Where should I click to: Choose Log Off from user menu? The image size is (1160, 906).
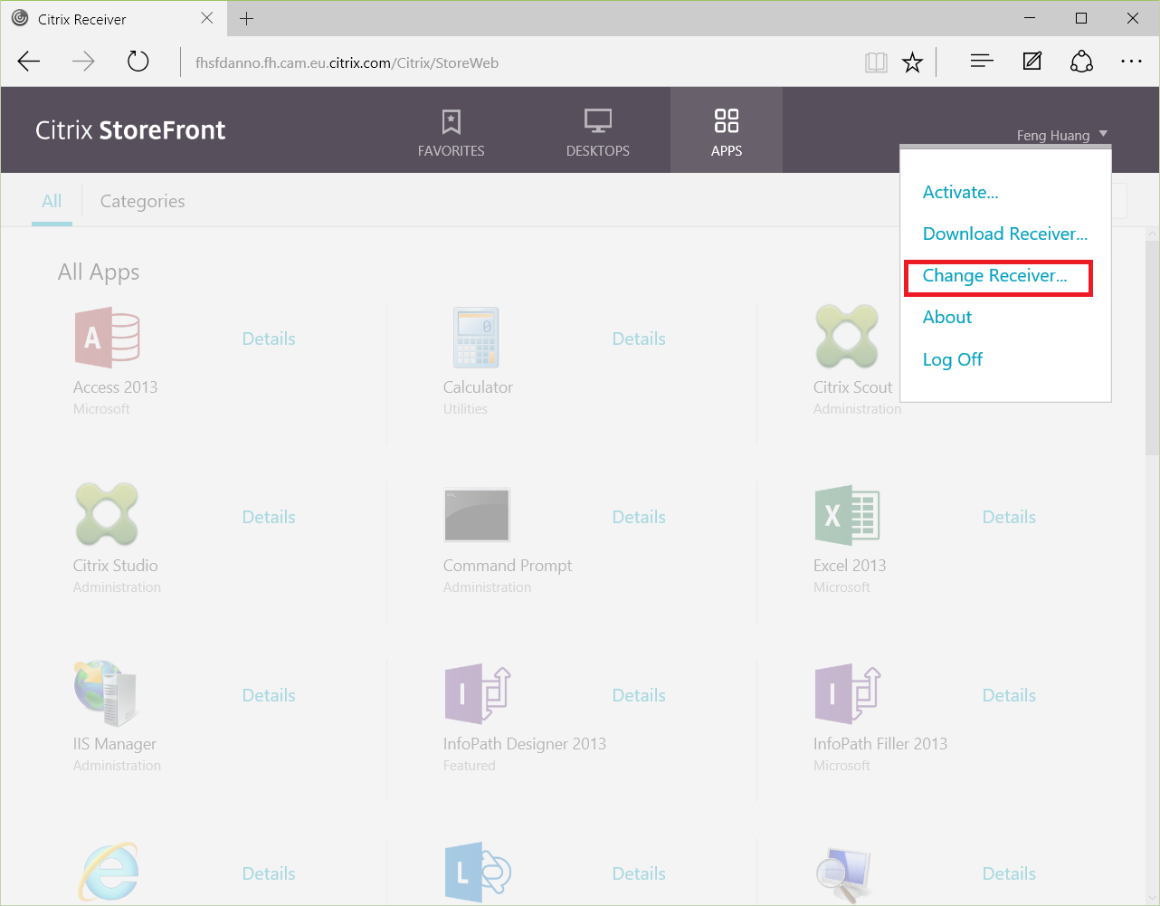(x=952, y=359)
